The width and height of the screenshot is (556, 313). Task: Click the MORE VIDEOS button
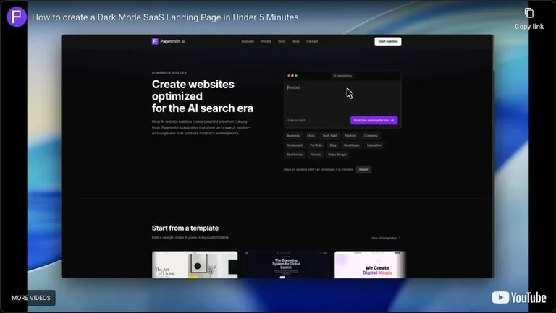(31, 298)
